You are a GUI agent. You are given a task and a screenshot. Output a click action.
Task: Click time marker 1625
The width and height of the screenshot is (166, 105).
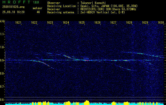coord(82,22)
